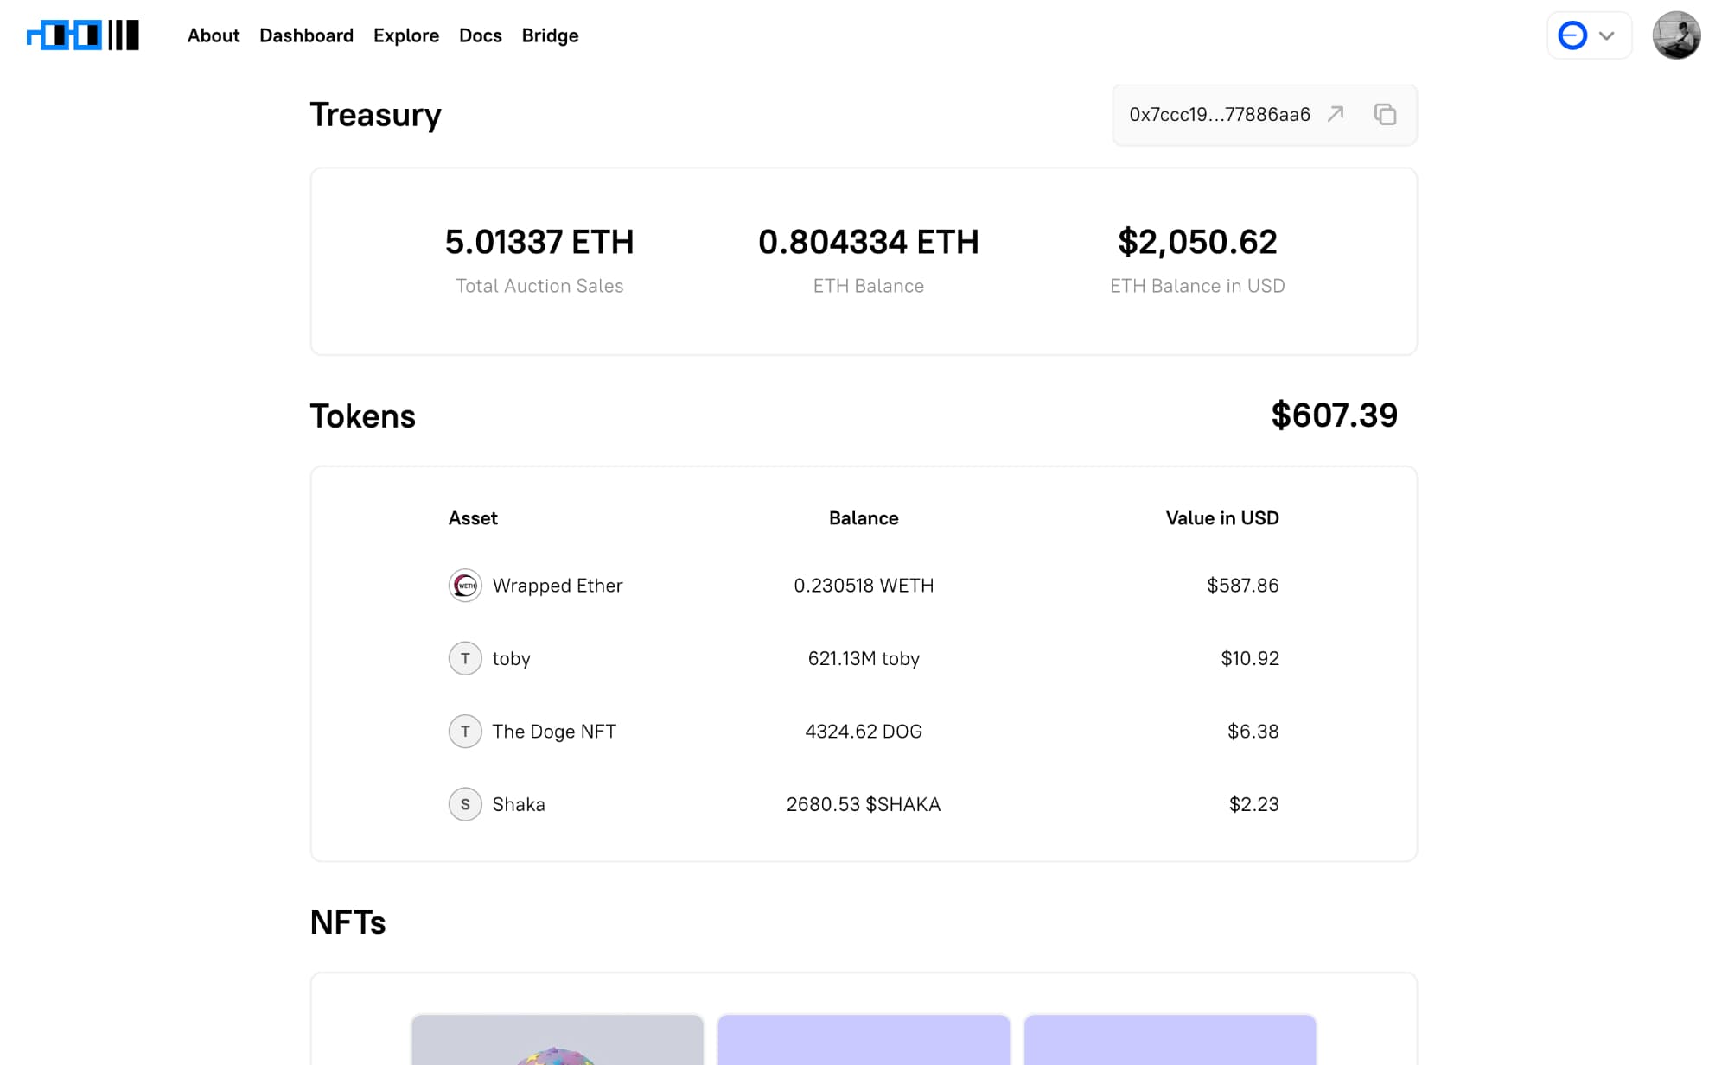Go to the Dashboard
Image resolution: width=1728 pixels, height=1065 pixels.
306,35
